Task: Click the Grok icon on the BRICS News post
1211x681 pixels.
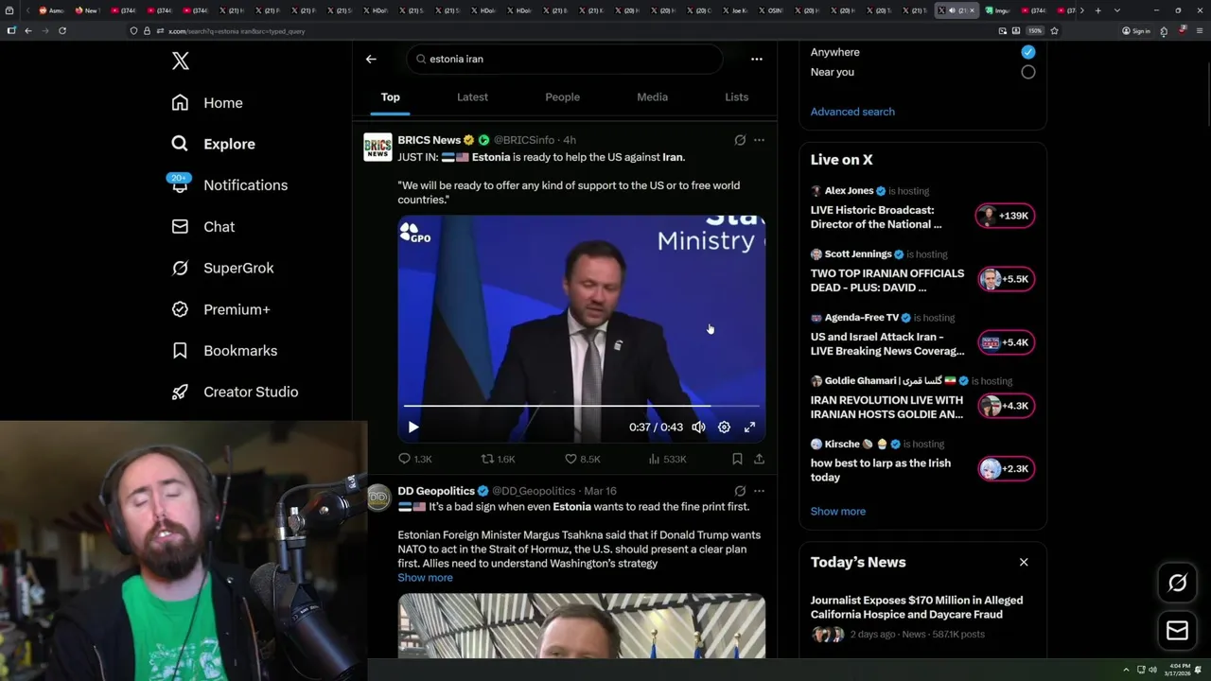Action: pos(740,140)
